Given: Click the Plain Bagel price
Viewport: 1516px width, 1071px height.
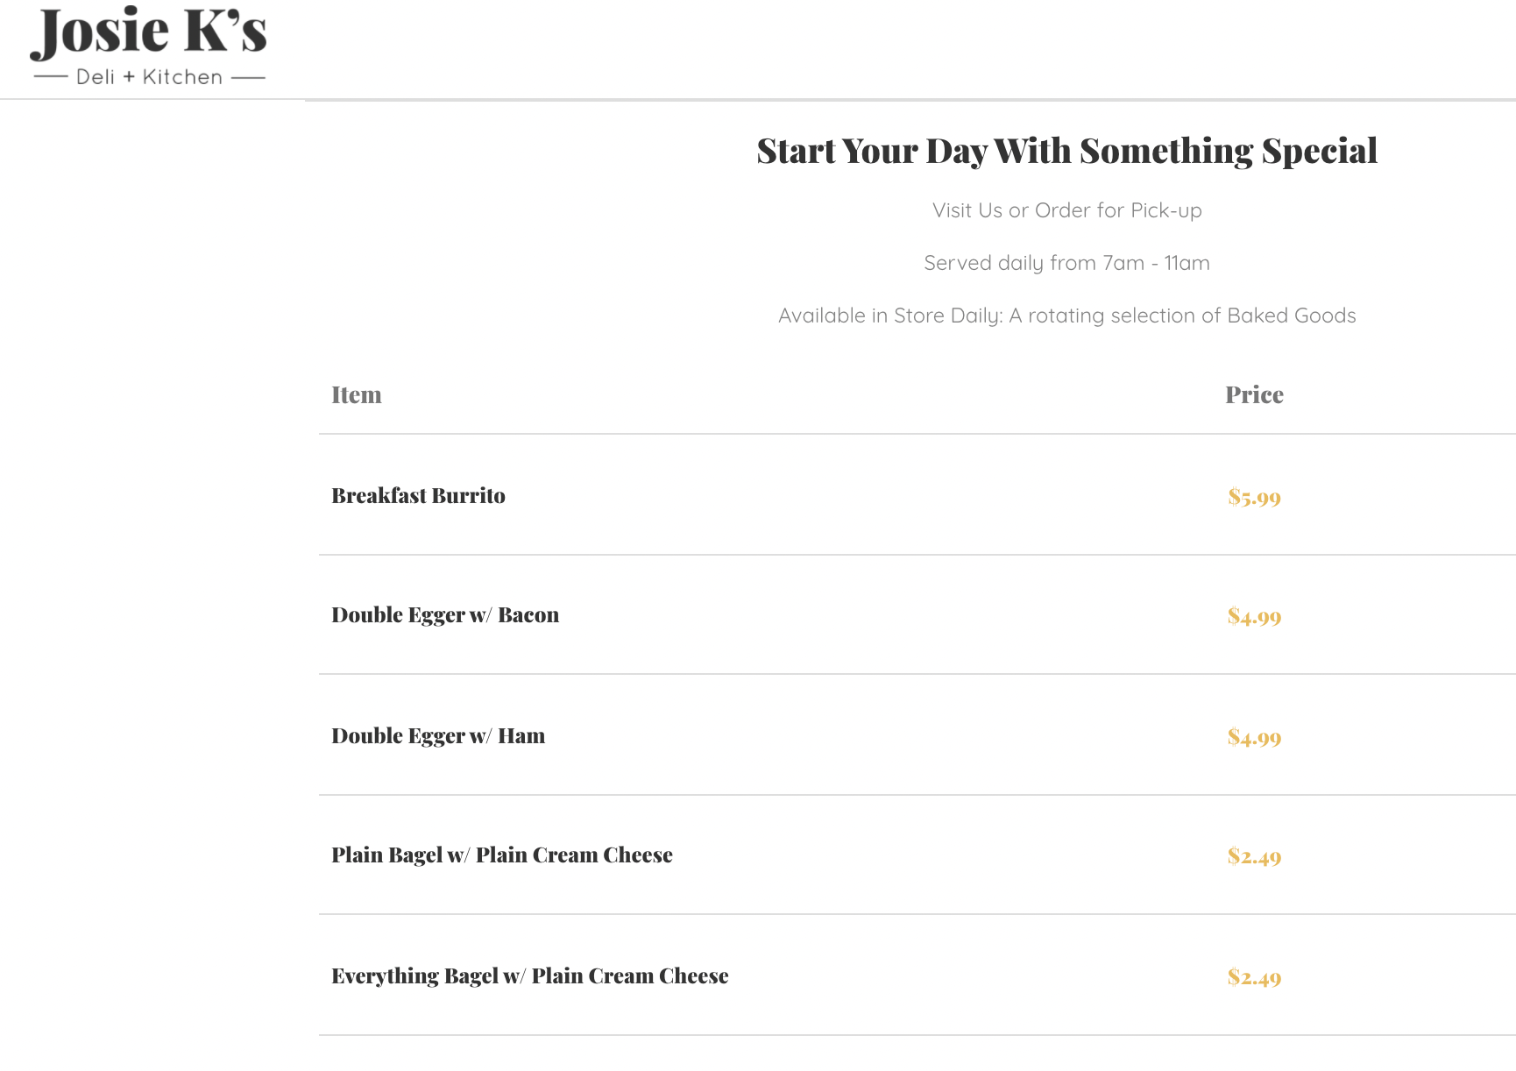Looking at the screenshot, I should coord(1254,857).
